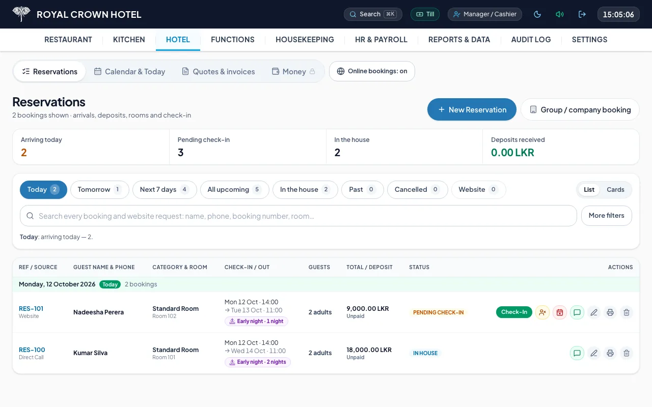Start a Group / company booking

(580, 109)
